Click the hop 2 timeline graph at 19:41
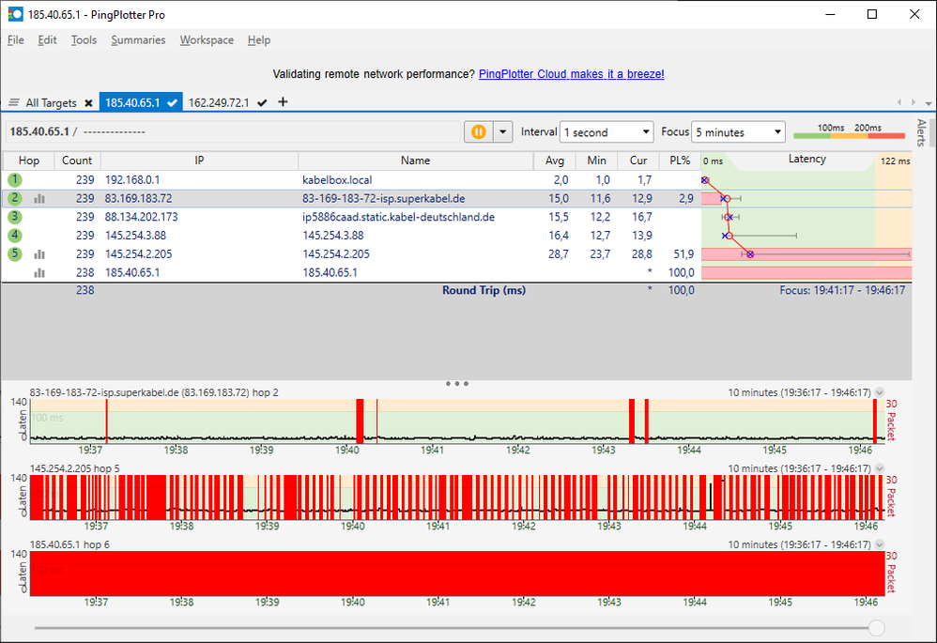The height and width of the screenshot is (643, 937). pos(433,421)
